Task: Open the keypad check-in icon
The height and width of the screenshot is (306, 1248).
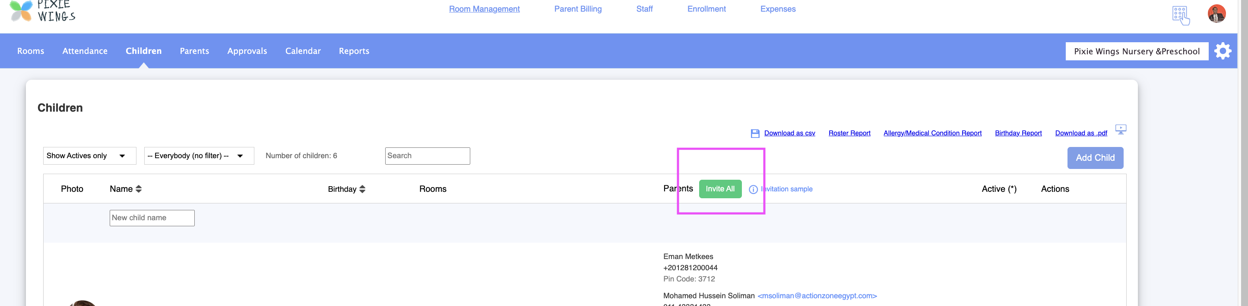Action: (x=1181, y=16)
